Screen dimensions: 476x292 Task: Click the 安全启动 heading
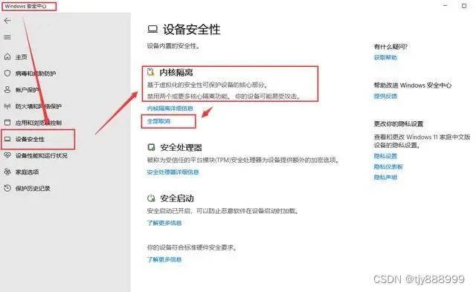click(x=177, y=198)
